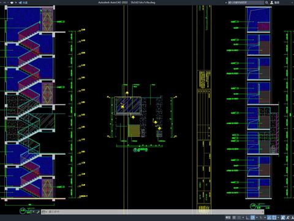The width and height of the screenshot is (294, 221).
Task: Click the polar tracking icon
Action: [x=252, y=217]
